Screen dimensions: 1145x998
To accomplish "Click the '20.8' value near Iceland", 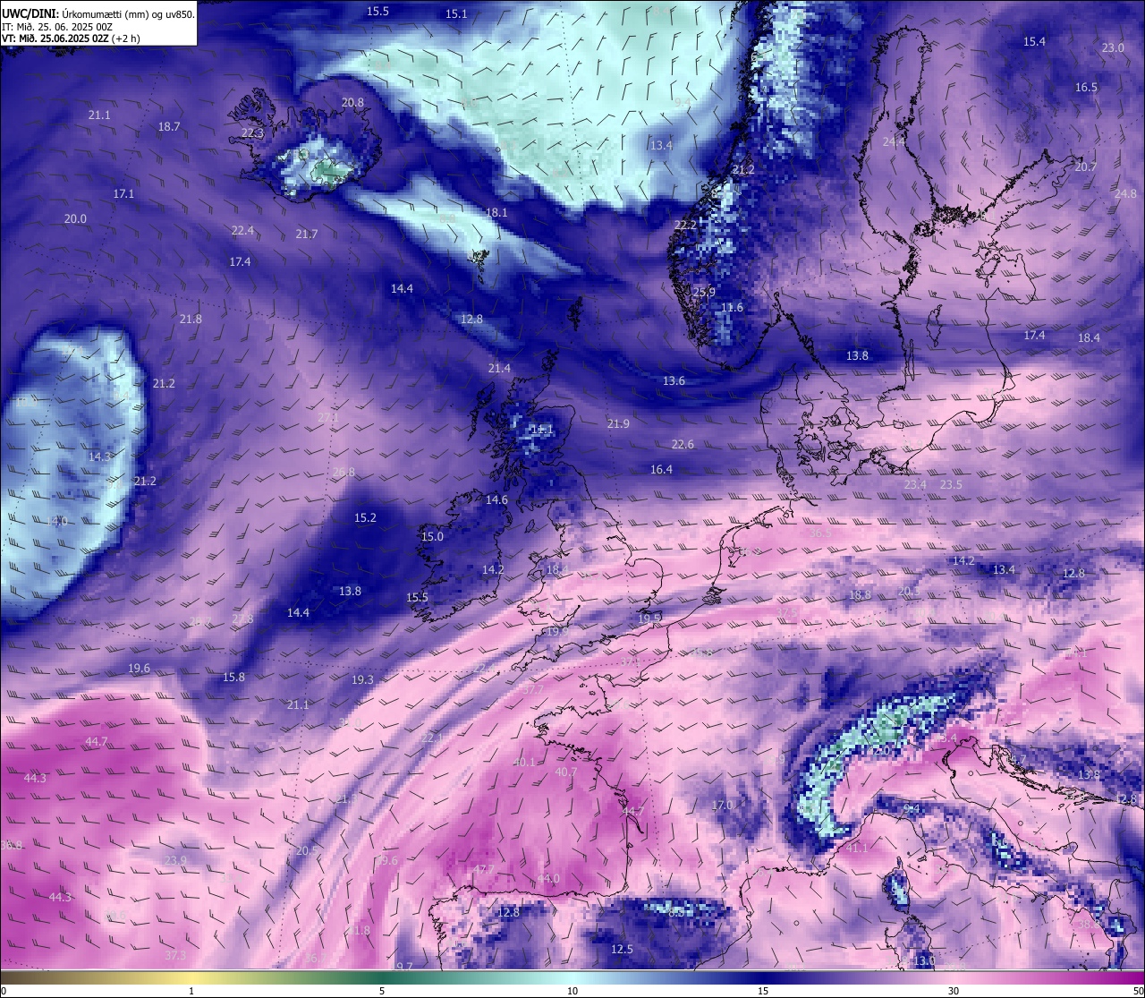I will coord(352,102).
